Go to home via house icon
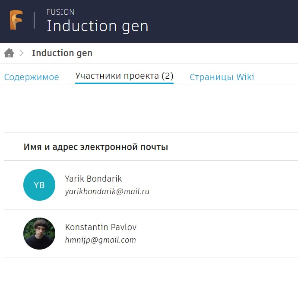The height and width of the screenshot is (298, 298). [x=9, y=53]
